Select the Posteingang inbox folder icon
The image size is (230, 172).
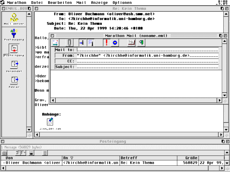tap(14, 50)
